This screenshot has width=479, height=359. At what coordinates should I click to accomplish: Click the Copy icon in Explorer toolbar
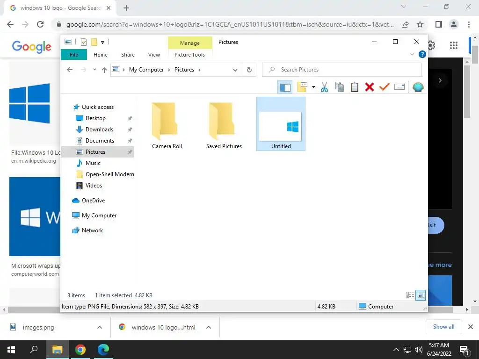point(340,87)
